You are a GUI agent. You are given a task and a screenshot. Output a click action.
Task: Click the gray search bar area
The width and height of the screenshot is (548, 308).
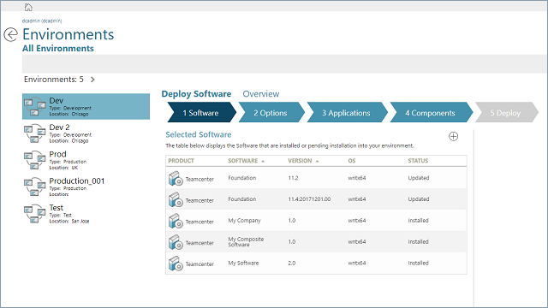coord(285,63)
